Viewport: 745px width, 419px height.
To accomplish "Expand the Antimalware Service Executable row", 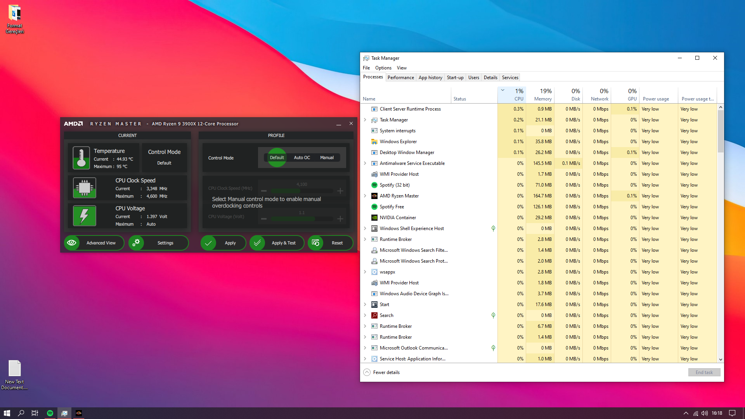I will (365, 163).
